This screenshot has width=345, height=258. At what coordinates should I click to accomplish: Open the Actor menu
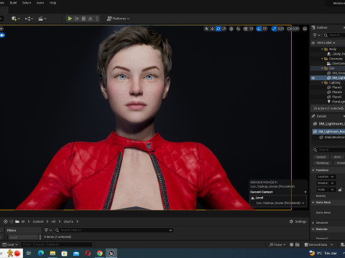pos(40,3)
